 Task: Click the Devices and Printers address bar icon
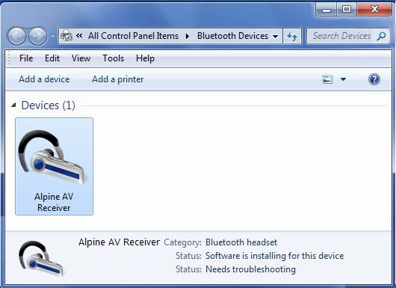[66, 36]
